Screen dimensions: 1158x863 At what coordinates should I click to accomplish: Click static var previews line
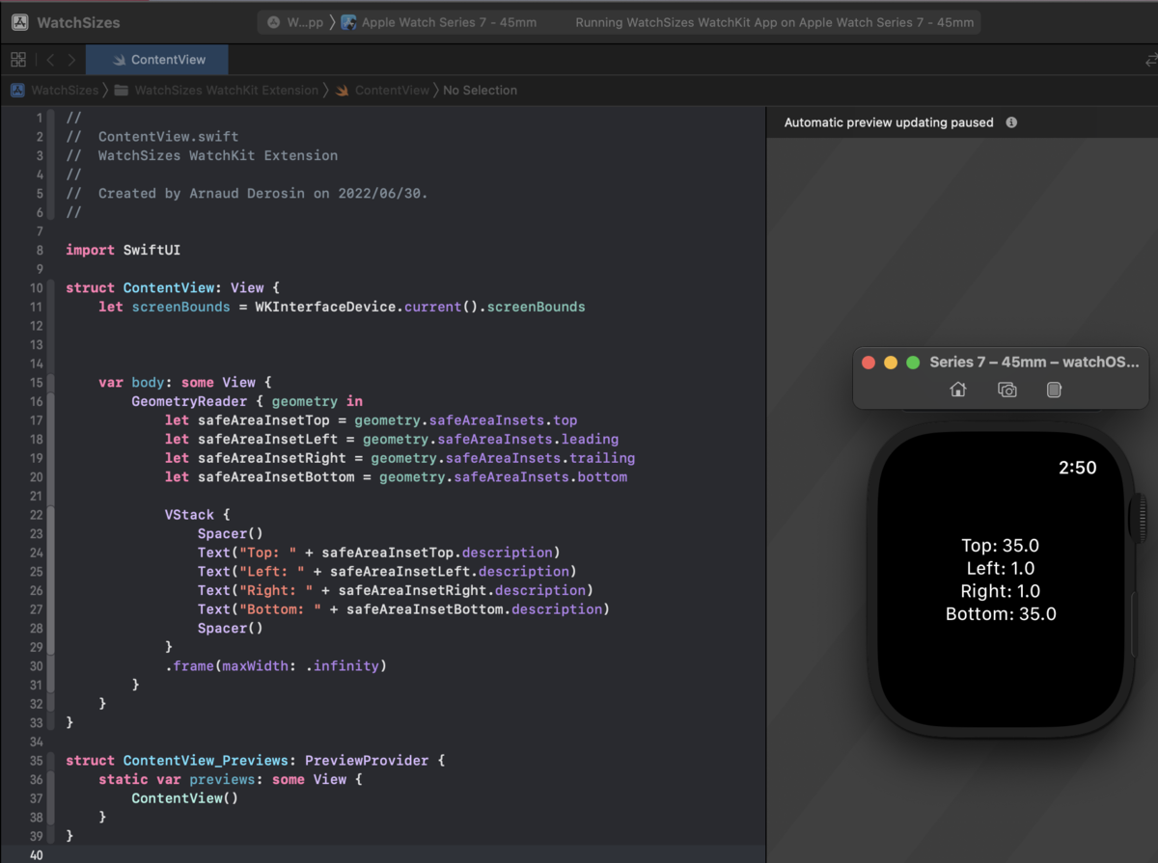[230, 779]
